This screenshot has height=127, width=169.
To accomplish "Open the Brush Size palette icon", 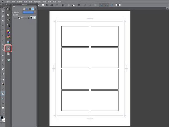I will 8,25.
